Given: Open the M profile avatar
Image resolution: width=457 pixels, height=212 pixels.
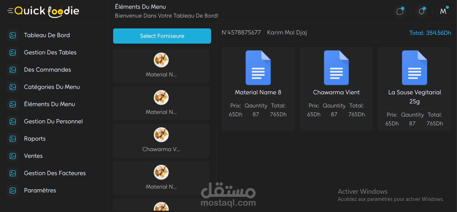Looking at the screenshot, I should coord(443,11).
